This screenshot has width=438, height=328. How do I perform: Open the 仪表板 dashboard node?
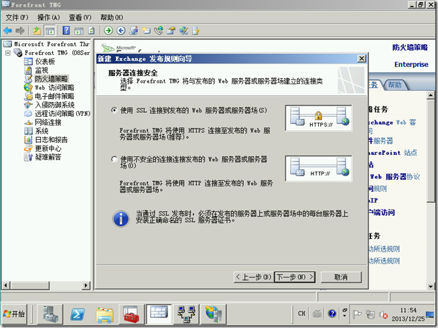[45, 61]
